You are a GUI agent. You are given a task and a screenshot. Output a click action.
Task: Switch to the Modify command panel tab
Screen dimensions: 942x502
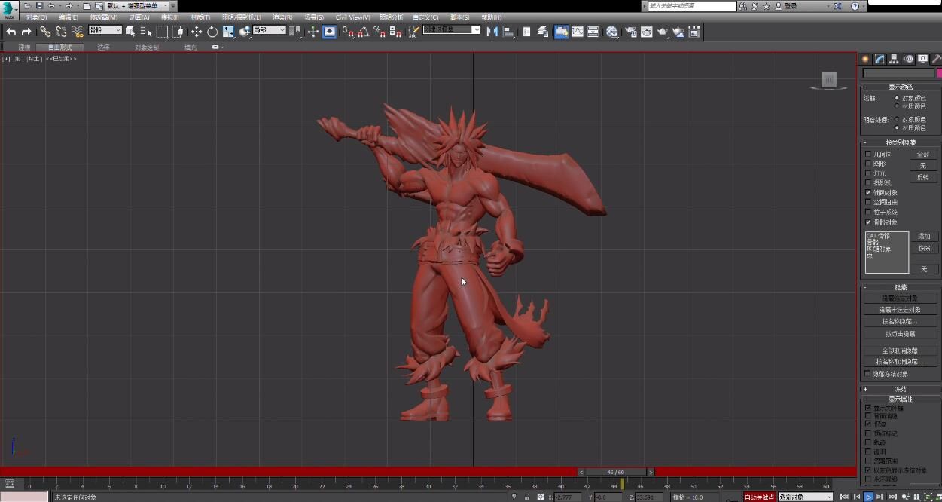pos(880,59)
